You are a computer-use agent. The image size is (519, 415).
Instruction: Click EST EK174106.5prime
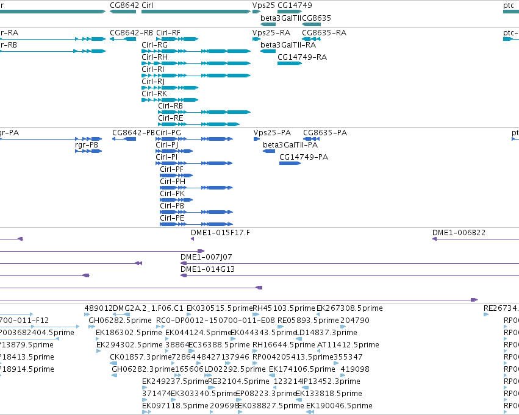pos(272,375)
